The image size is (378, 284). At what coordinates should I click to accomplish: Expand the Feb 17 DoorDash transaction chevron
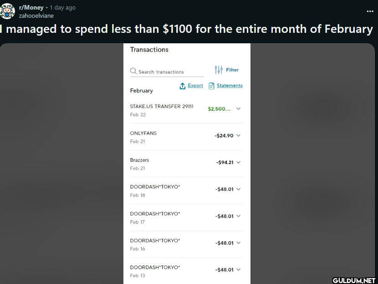[239, 216]
